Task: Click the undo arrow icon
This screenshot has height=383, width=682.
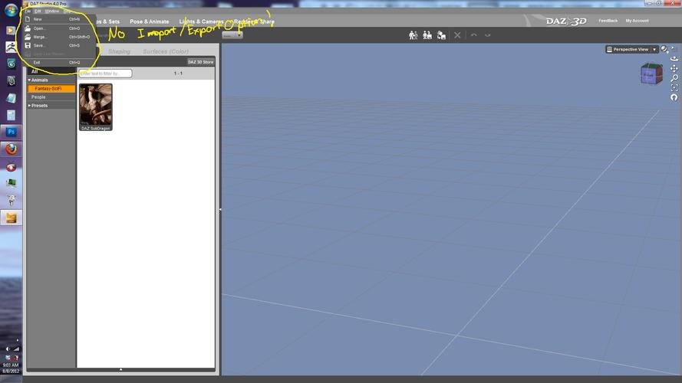Action: tap(473, 35)
